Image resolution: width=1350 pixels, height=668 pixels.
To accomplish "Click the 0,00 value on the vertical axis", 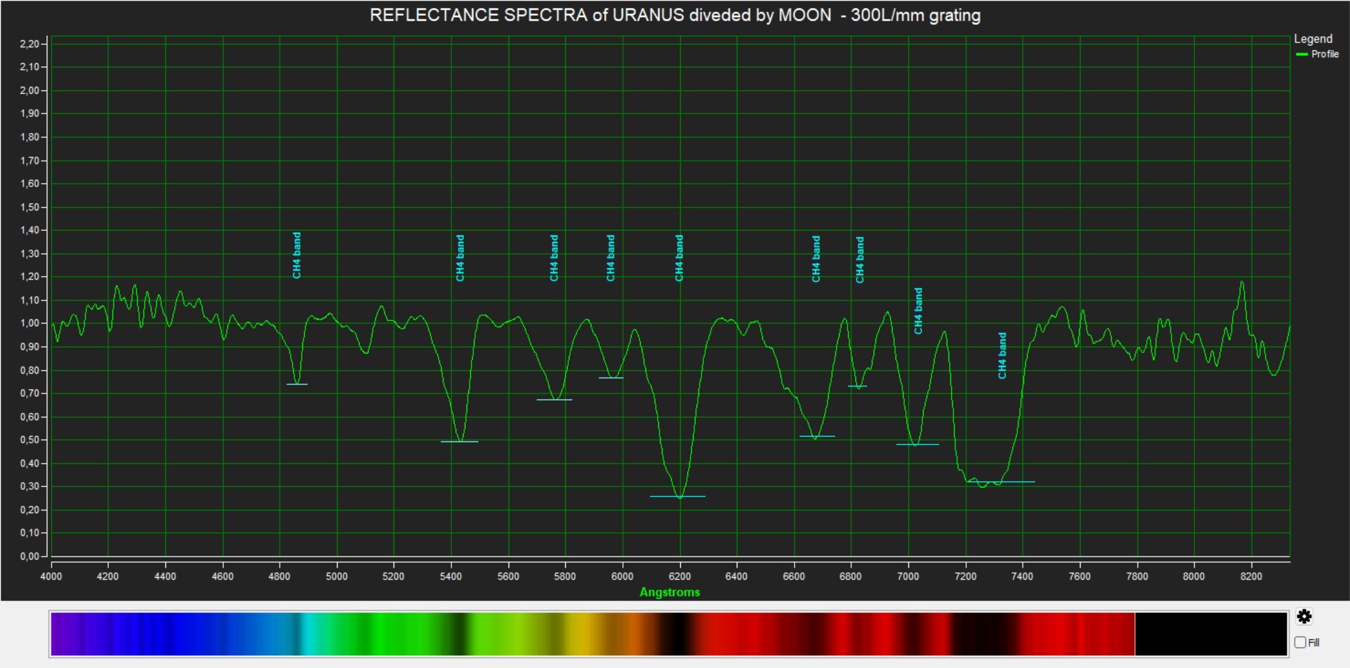I will (x=30, y=556).
